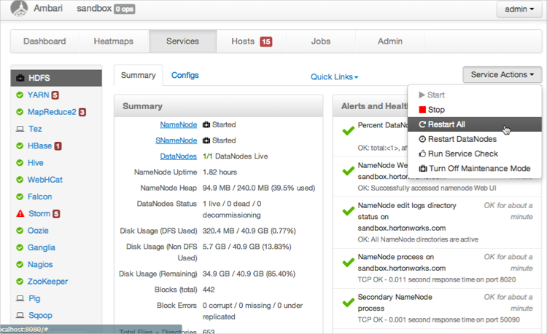Go to the Heatmaps tab
Viewport: 547px width, 334px height.
click(x=114, y=41)
